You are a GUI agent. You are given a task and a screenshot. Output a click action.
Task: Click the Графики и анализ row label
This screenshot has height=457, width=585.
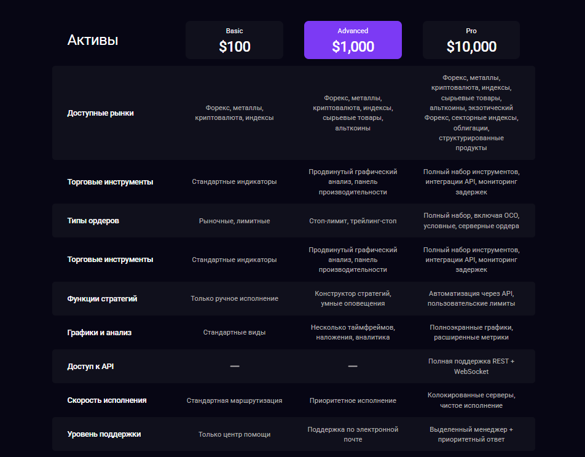click(99, 333)
